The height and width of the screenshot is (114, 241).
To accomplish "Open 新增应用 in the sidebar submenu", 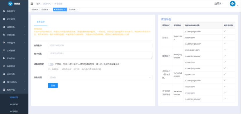I will (14, 98).
